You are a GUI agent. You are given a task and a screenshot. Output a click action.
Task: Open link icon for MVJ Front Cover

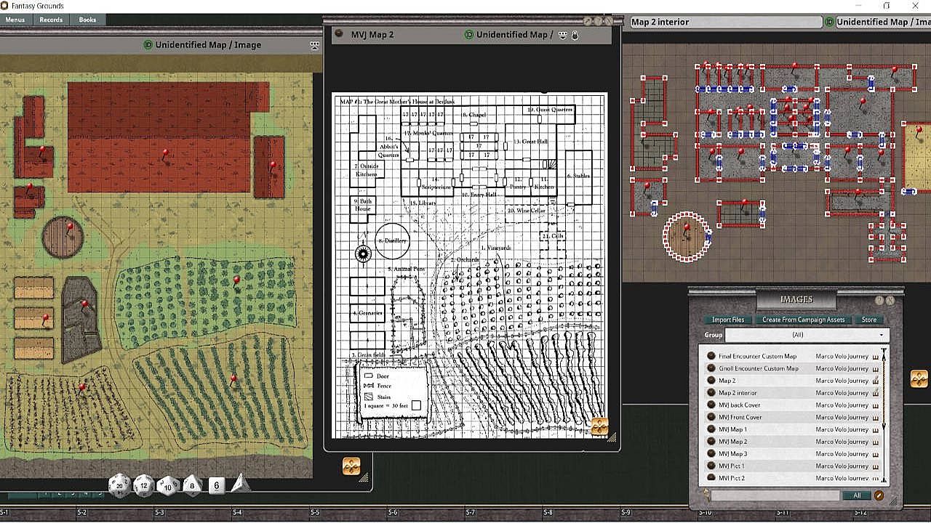(711, 417)
